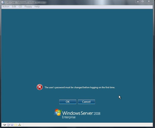Click the network adapter icon in status bar
The image size is (155, 128).
[x=20, y=125]
